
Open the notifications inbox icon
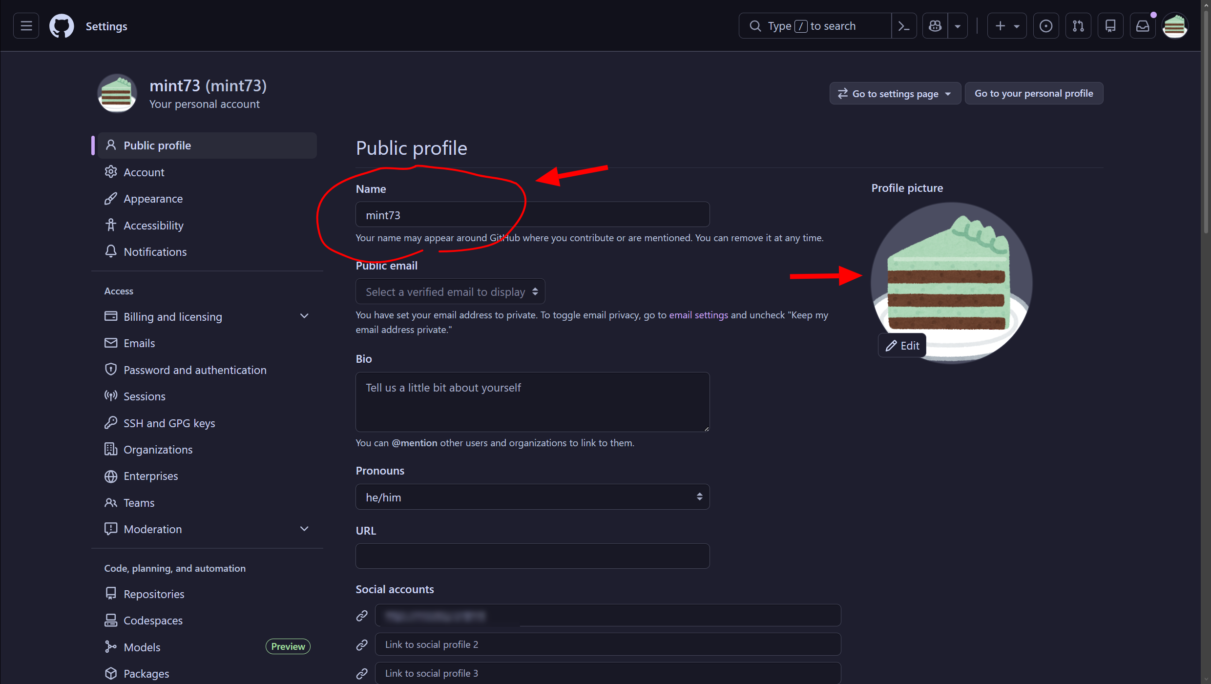[x=1143, y=26]
